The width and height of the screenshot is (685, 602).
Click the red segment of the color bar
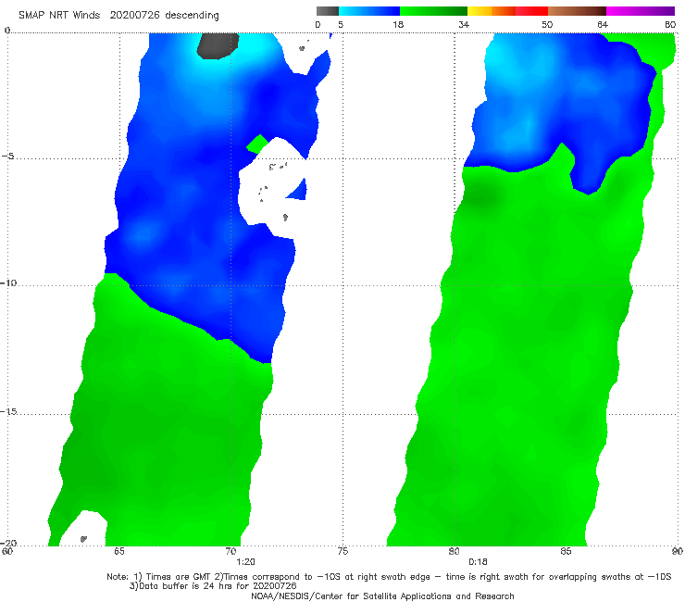pyautogui.click(x=531, y=11)
